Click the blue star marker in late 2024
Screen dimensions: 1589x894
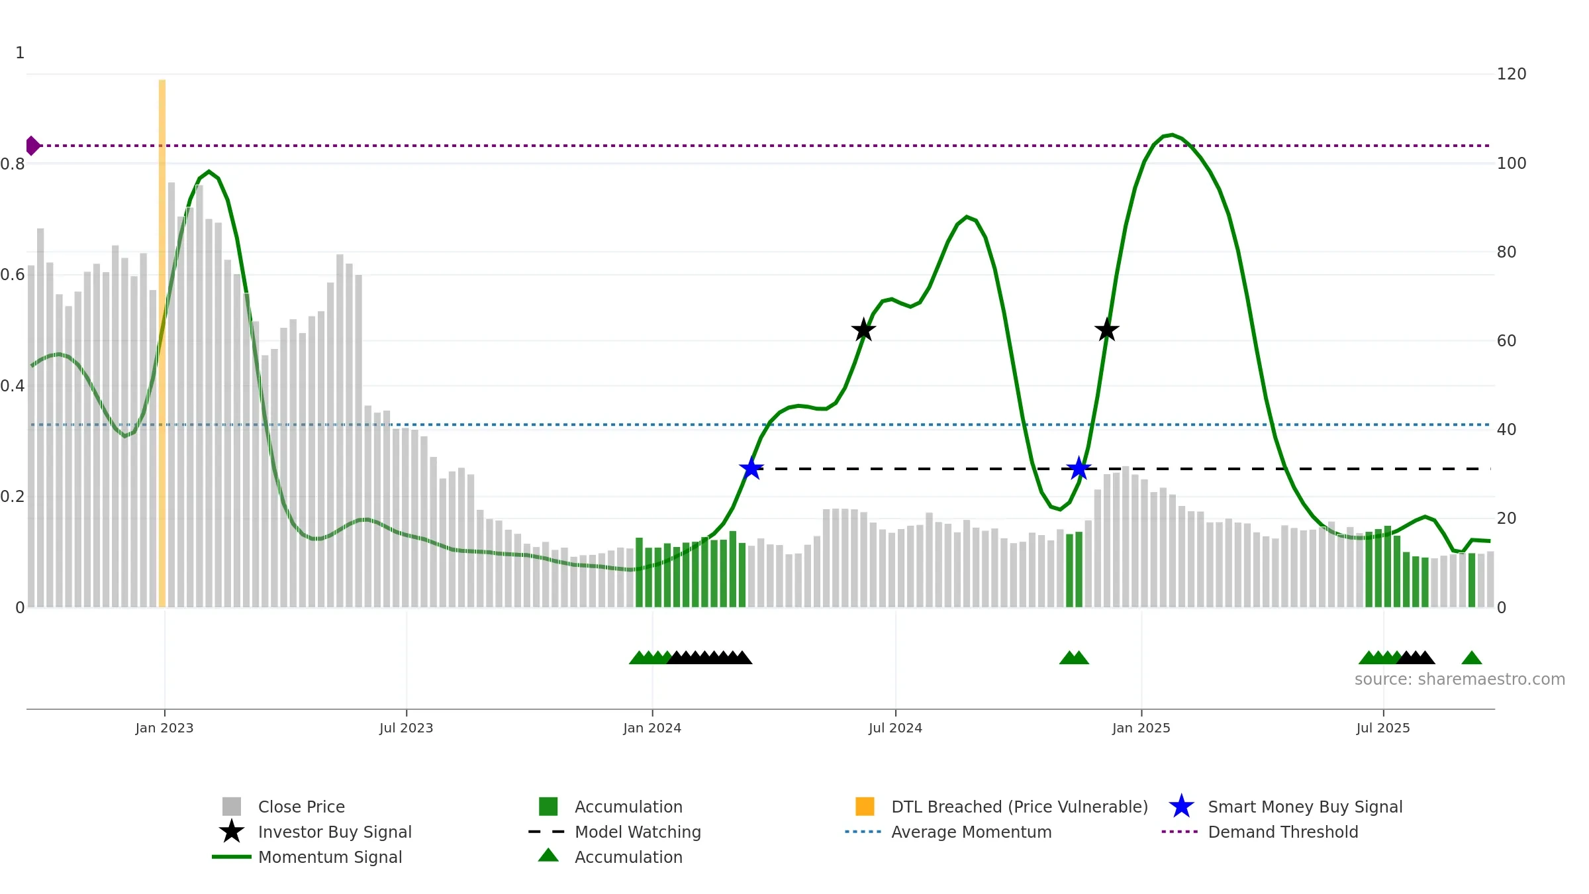1079,469
